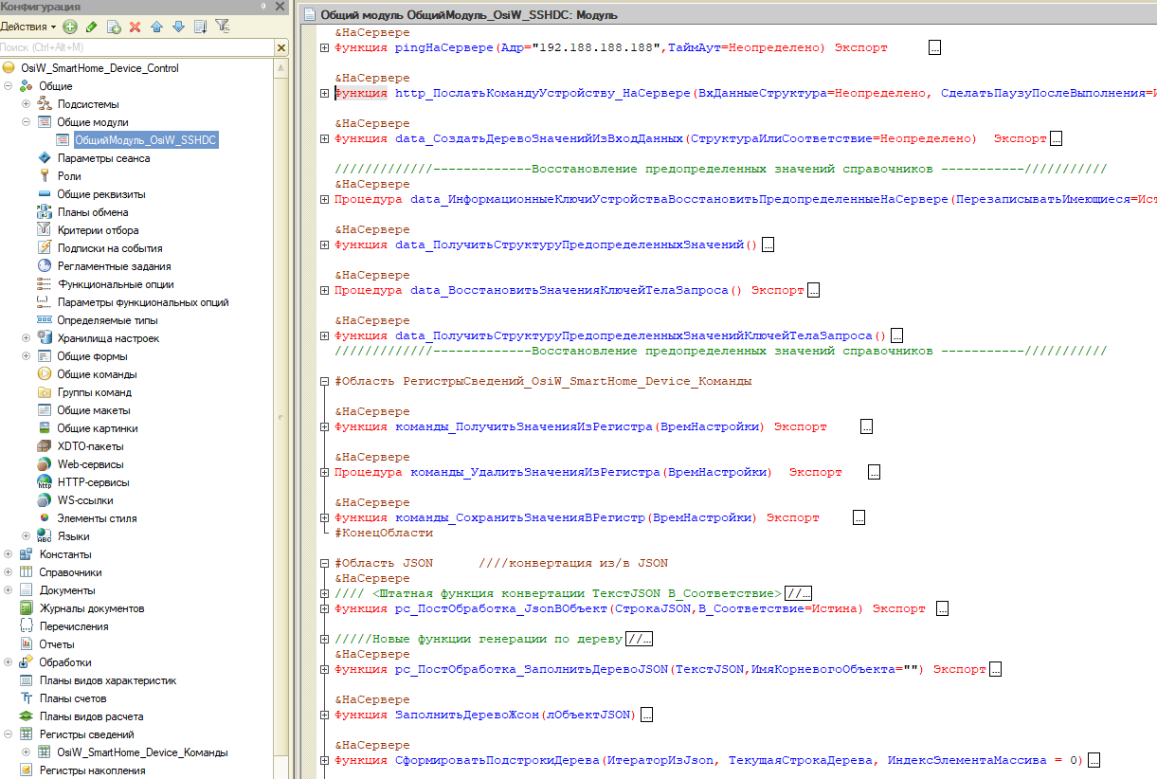Open collapsed block after ЗаполнитьДеревоЖсон function
Image resolution: width=1157 pixels, height=779 pixels.
pyautogui.click(x=646, y=715)
